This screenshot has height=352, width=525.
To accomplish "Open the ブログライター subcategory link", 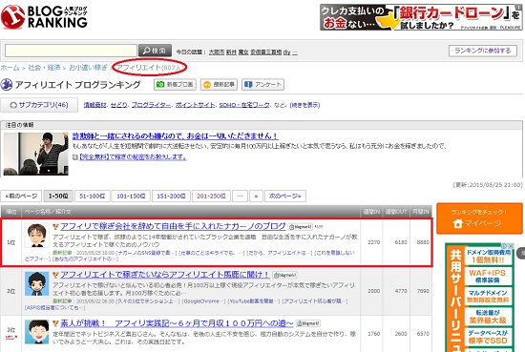I will click(151, 105).
